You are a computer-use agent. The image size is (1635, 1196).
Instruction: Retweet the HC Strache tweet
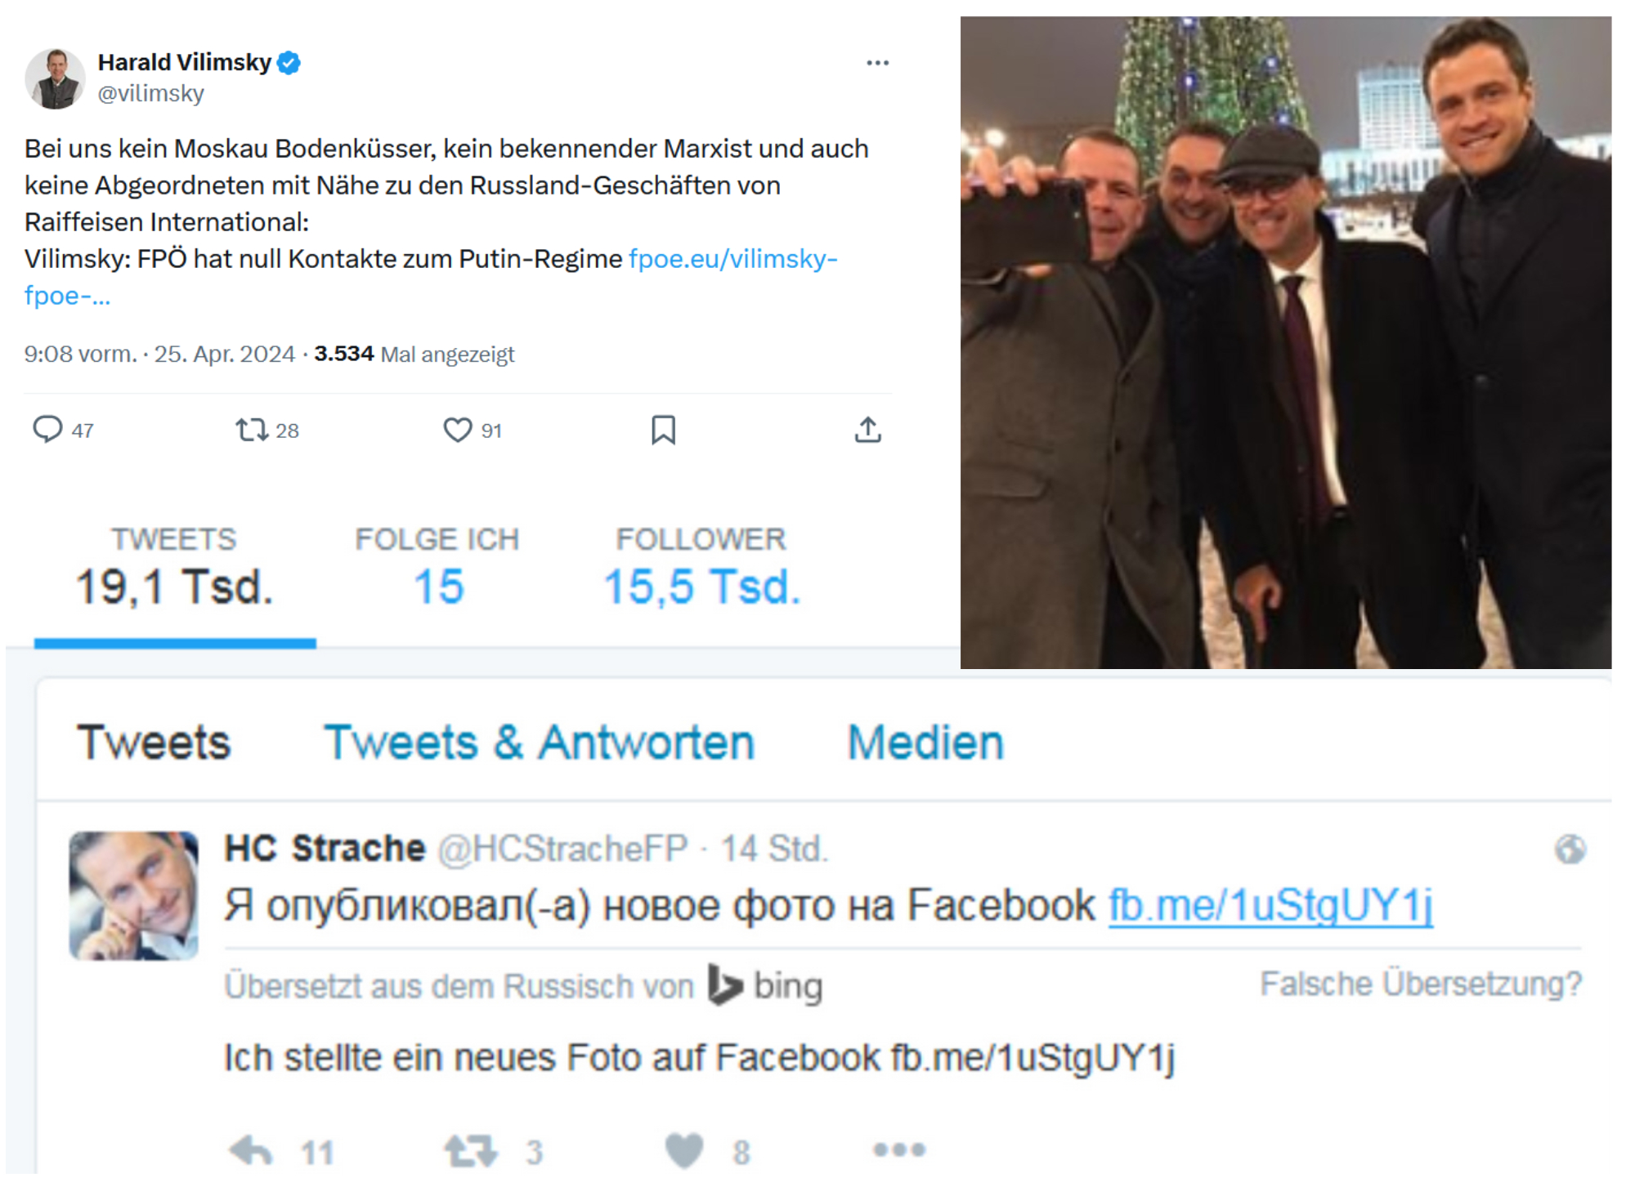[x=470, y=1151]
